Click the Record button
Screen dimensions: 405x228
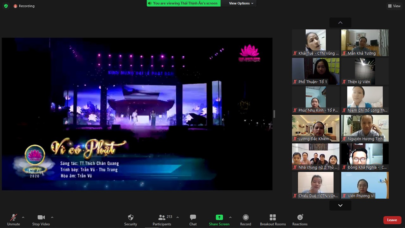[246, 220]
